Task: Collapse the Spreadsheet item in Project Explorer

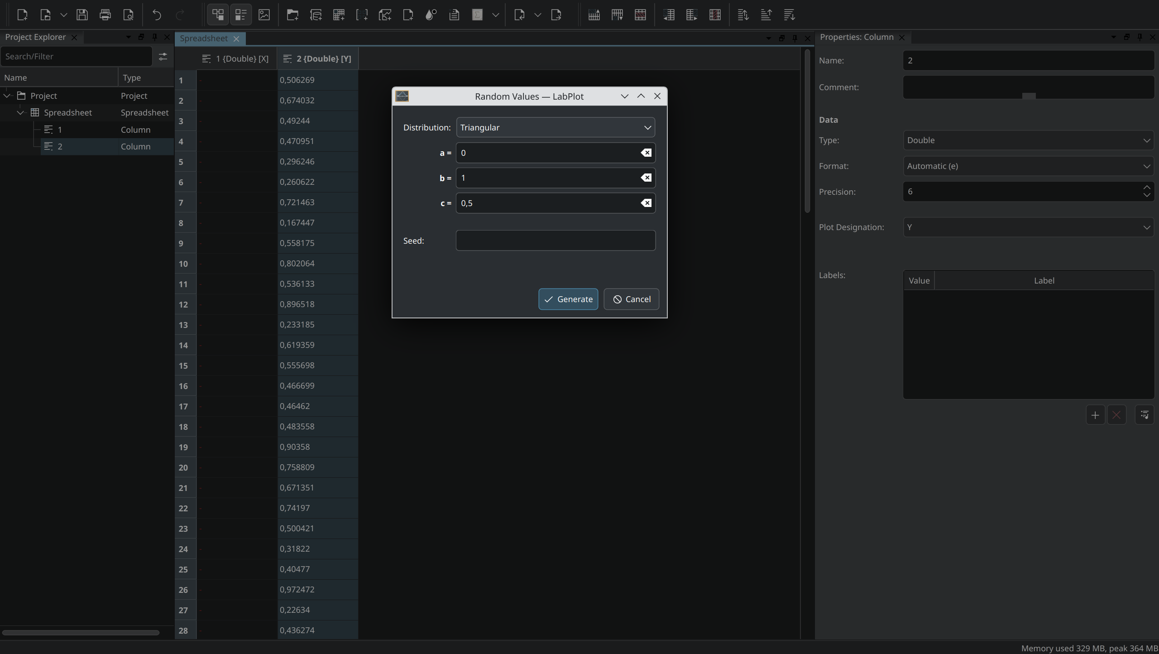Action: click(20, 112)
